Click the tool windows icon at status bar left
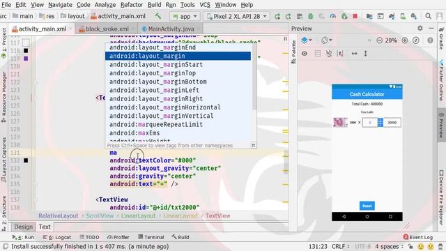 tap(6, 246)
